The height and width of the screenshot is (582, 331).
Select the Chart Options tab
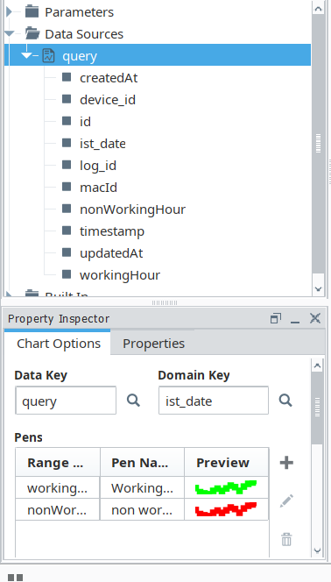[x=59, y=344]
